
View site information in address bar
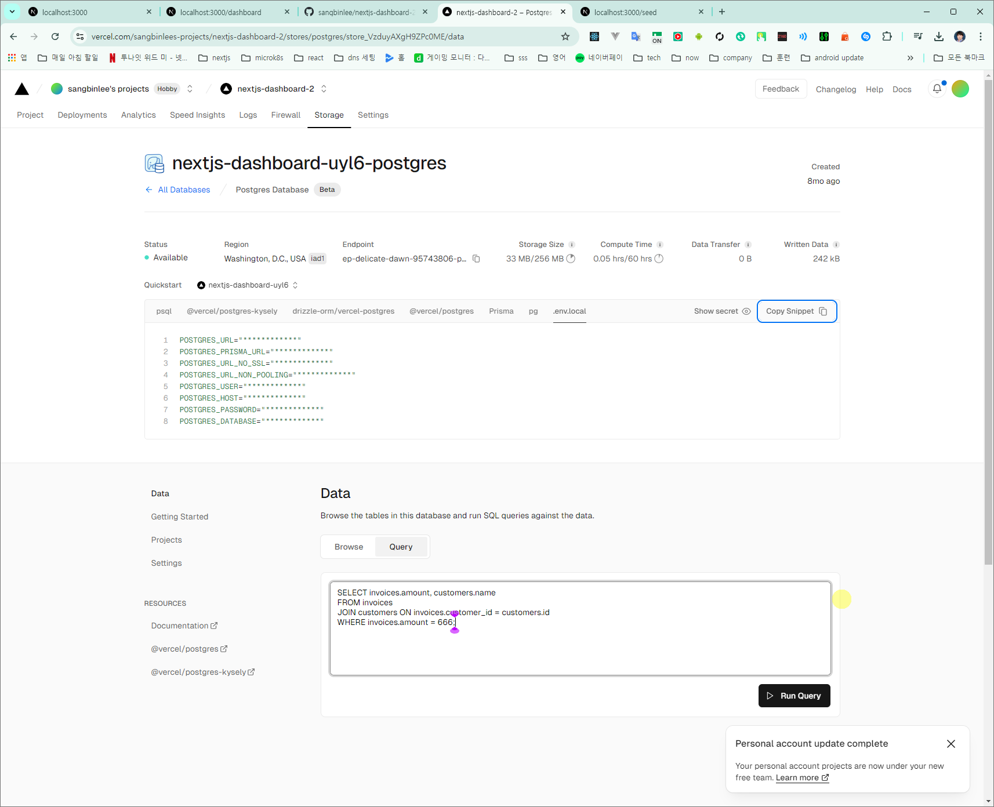(80, 37)
